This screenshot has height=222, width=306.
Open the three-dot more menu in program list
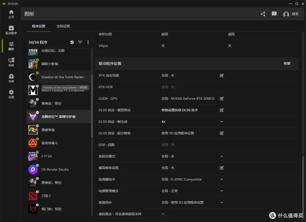pos(88,42)
